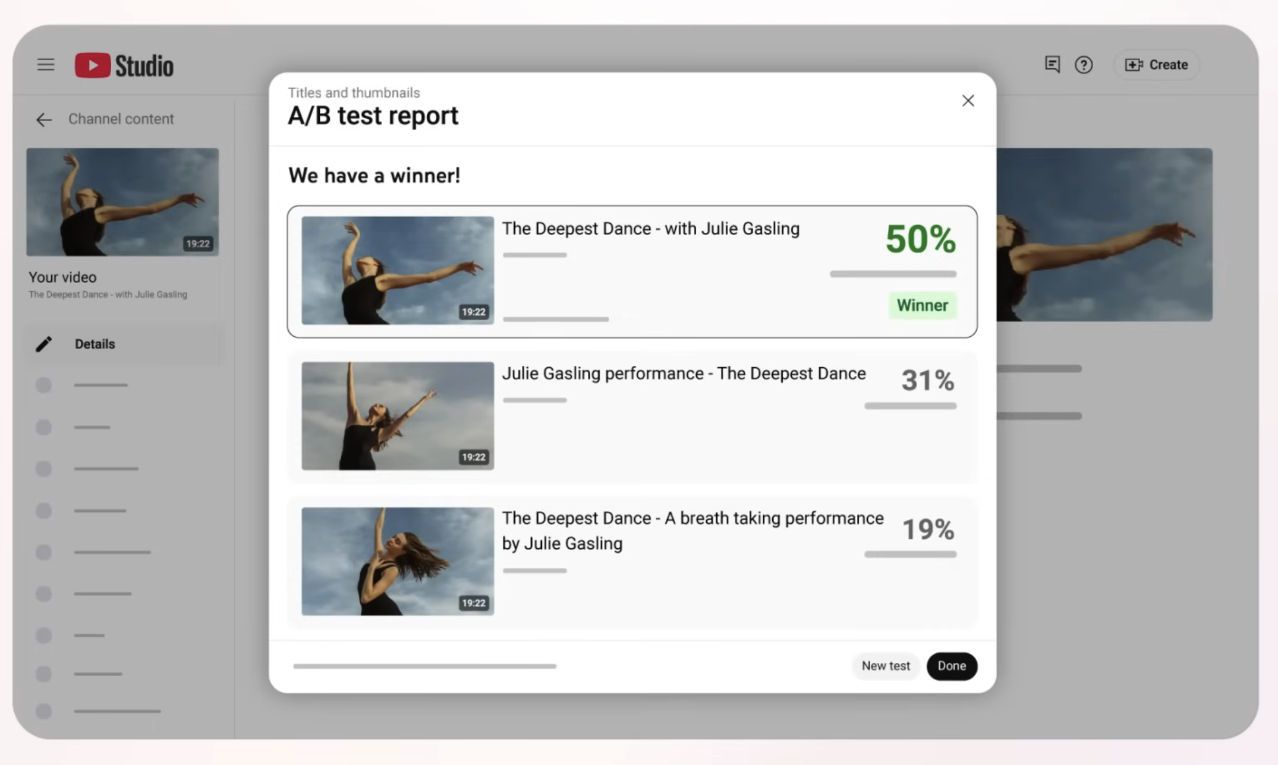This screenshot has width=1278, height=765.
Task: Click the YouTube Studio logo
Action: tap(124, 65)
